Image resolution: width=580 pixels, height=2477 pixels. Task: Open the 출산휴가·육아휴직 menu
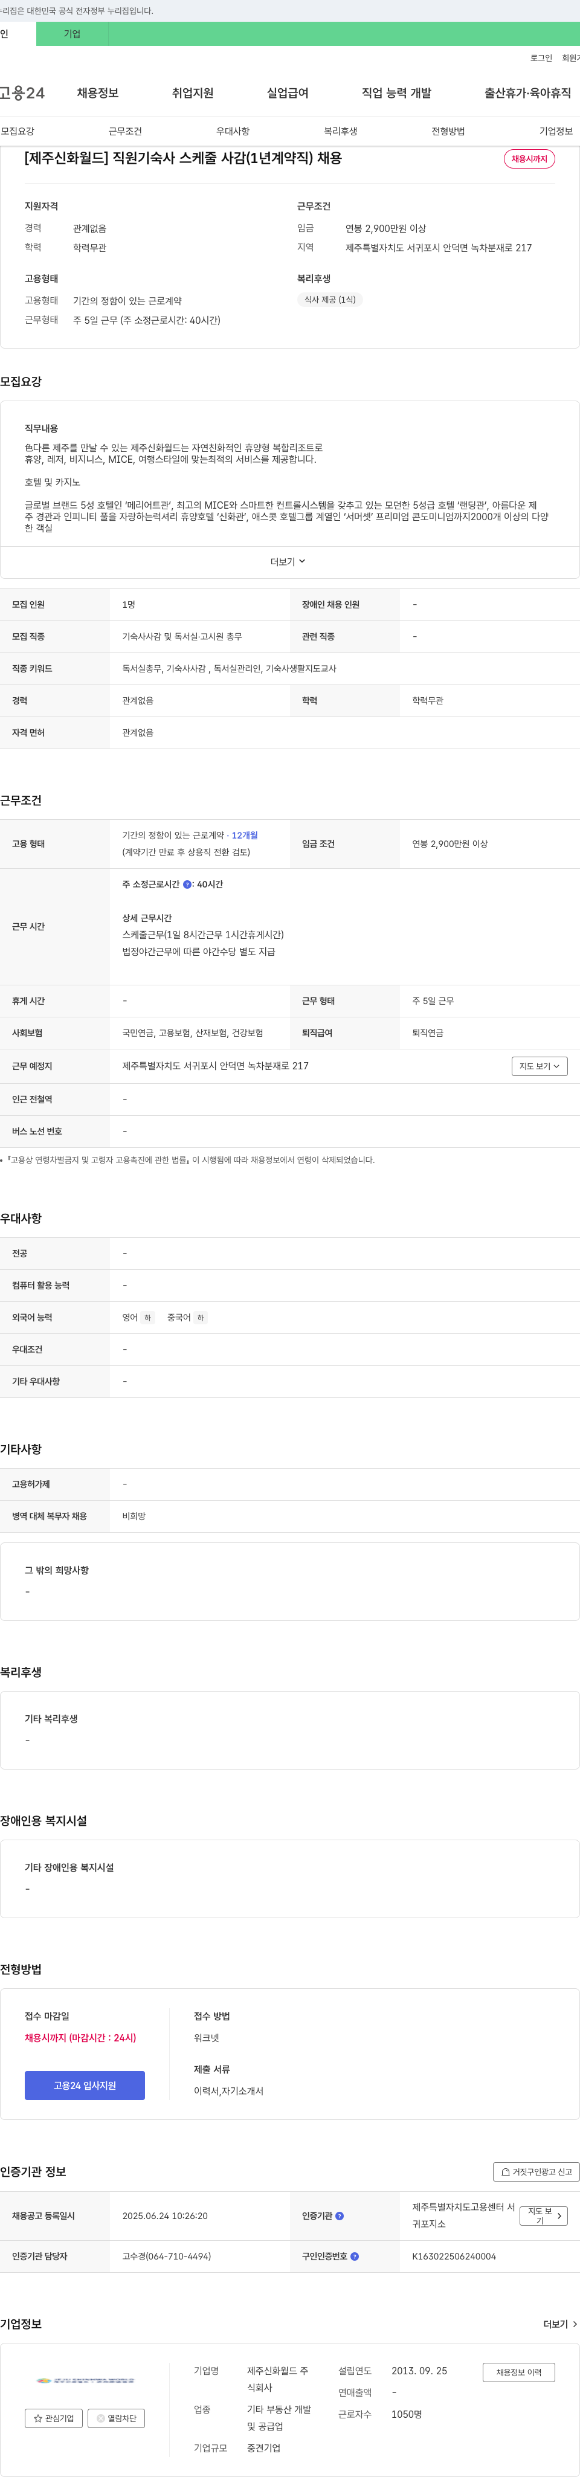(528, 93)
